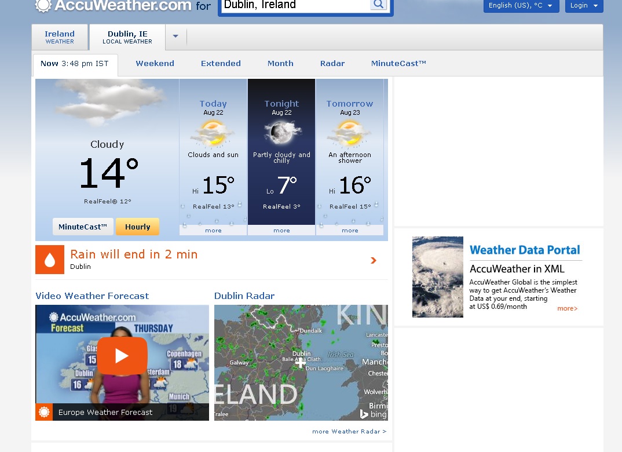
Task: Click the orange arrow beside rain alert
Action: pyautogui.click(x=374, y=260)
